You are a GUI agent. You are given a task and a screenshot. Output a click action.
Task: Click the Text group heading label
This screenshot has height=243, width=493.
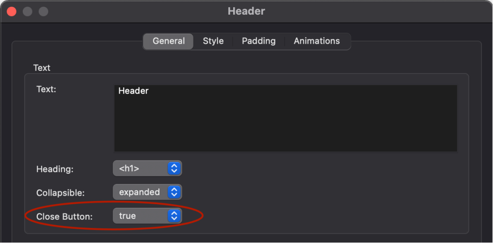tap(42, 68)
